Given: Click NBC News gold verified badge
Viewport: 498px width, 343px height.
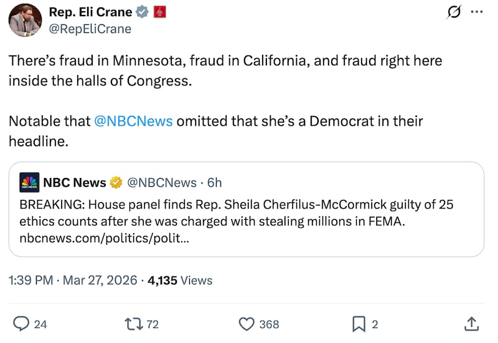Looking at the screenshot, I should (116, 182).
